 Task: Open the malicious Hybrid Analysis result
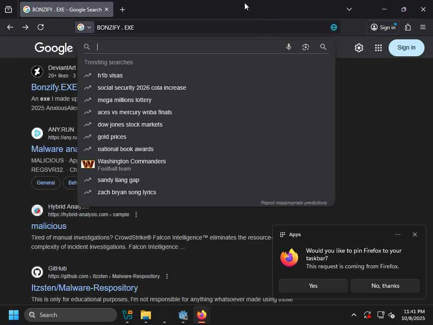(x=49, y=226)
